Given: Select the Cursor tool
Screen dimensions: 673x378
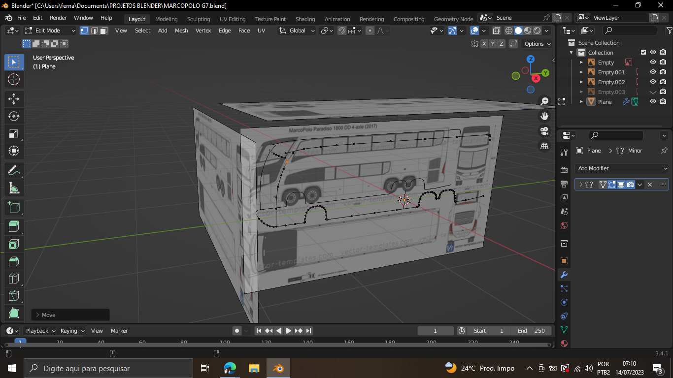Looking at the screenshot, I should click(x=14, y=79).
